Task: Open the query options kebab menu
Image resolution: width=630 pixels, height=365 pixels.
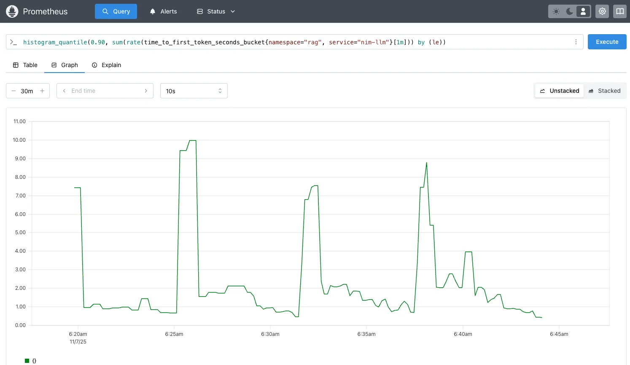Action: tap(576, 42)
